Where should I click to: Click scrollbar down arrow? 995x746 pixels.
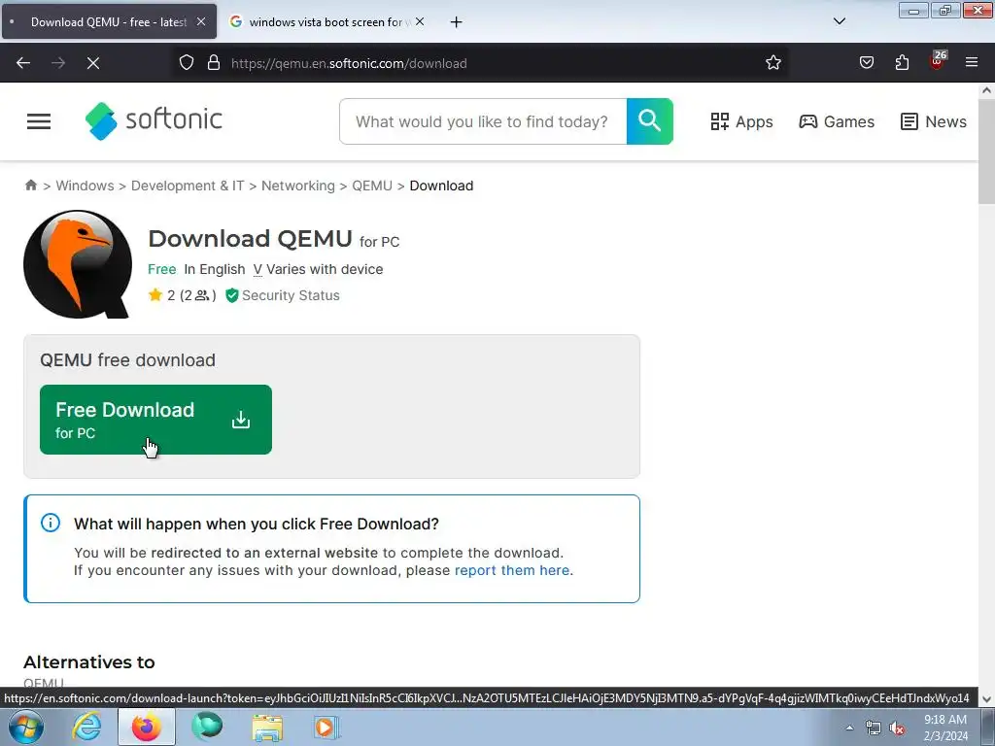coord(987,699)
